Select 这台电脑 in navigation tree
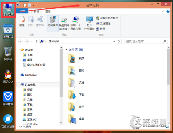Viewport: 173px width, 133px height. tap(38, 85)
